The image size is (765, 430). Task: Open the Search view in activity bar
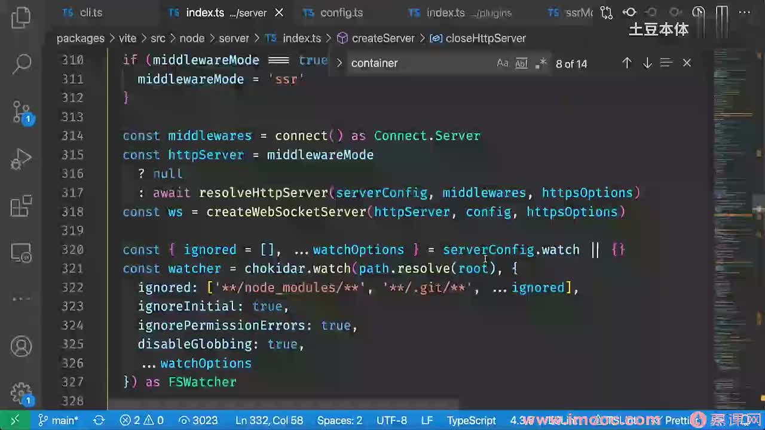(22, 63)
